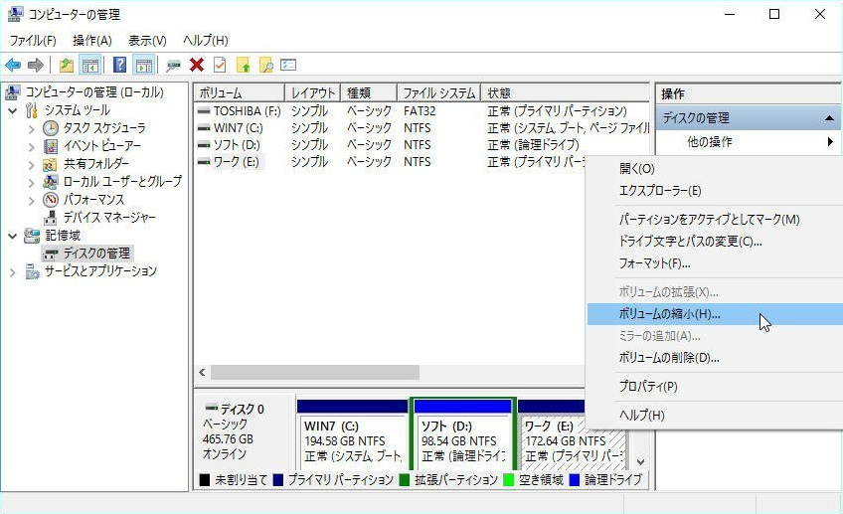Select the ソフト (D:) volume row
The width and height of the screenshot is (843, 514).
tap(421, 145)
